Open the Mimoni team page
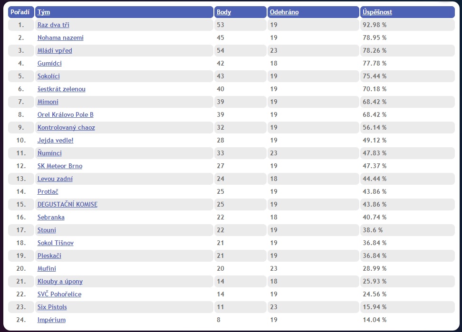Image resolution: width=462 pixels, height=332 pixels. click(48, 102)
